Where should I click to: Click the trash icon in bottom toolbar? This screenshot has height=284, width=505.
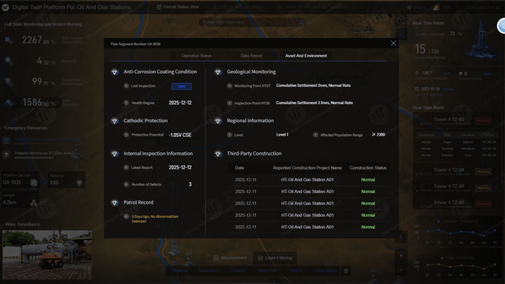346,271
